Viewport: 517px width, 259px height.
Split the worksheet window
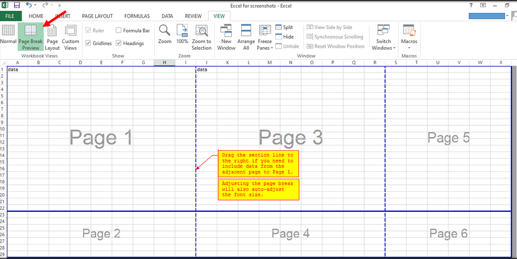(x=284, y=27)
